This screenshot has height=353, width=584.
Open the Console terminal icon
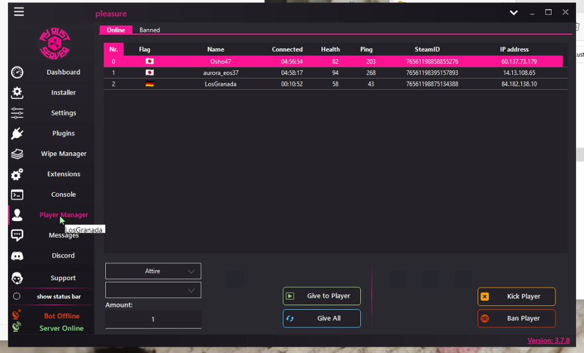pos(18,195)
